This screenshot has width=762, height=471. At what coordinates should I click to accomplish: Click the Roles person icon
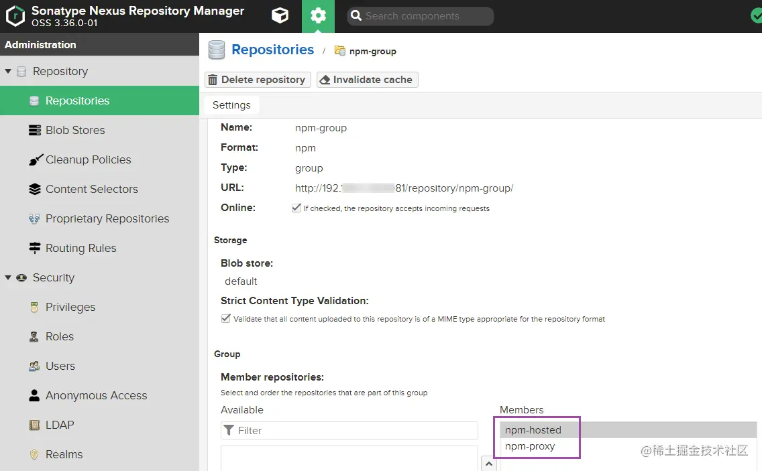coord(34,336)
